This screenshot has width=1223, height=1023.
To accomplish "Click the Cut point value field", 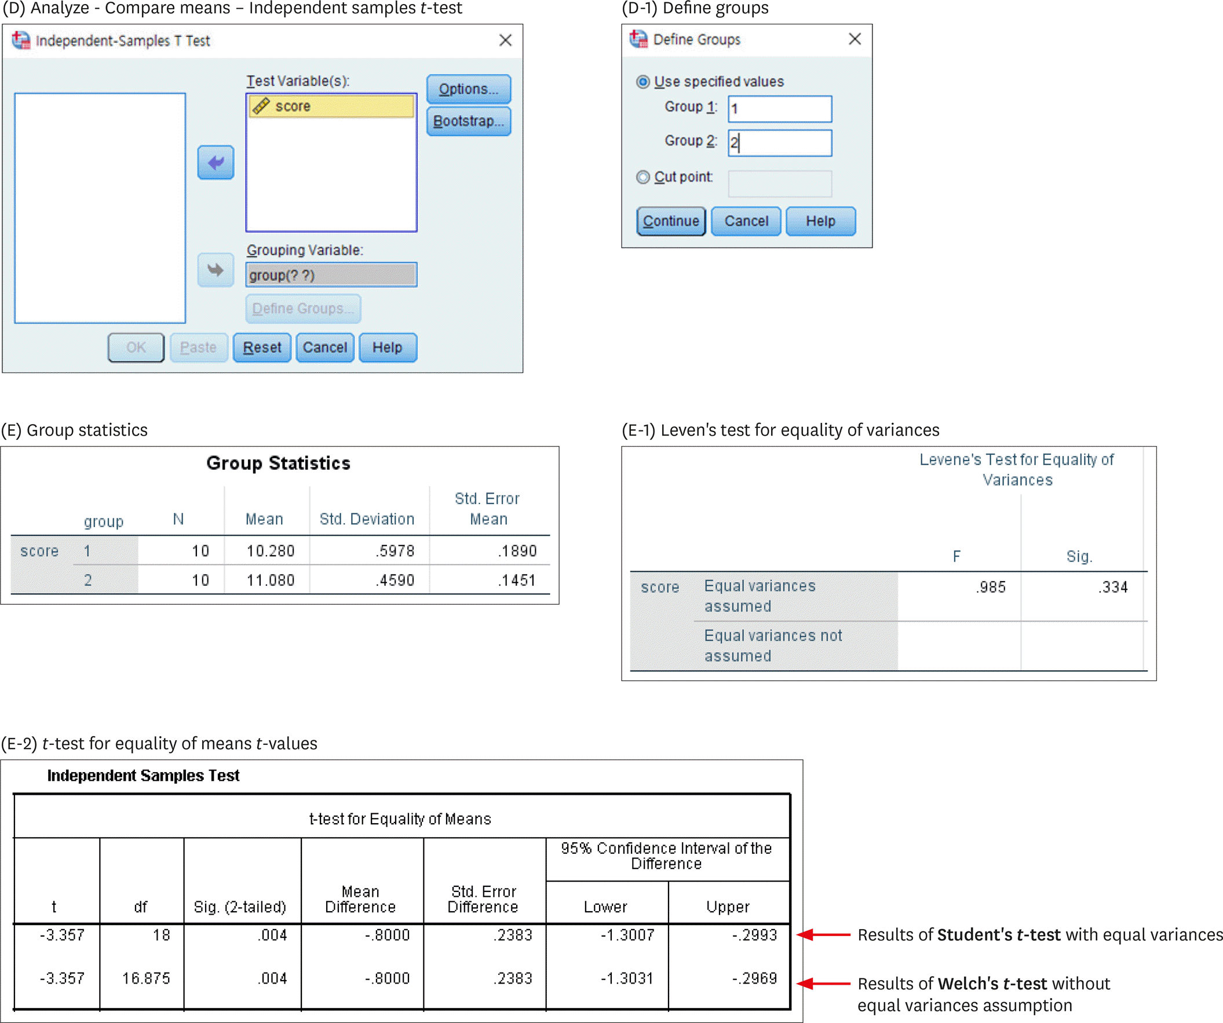I will (x=779, y=184).
